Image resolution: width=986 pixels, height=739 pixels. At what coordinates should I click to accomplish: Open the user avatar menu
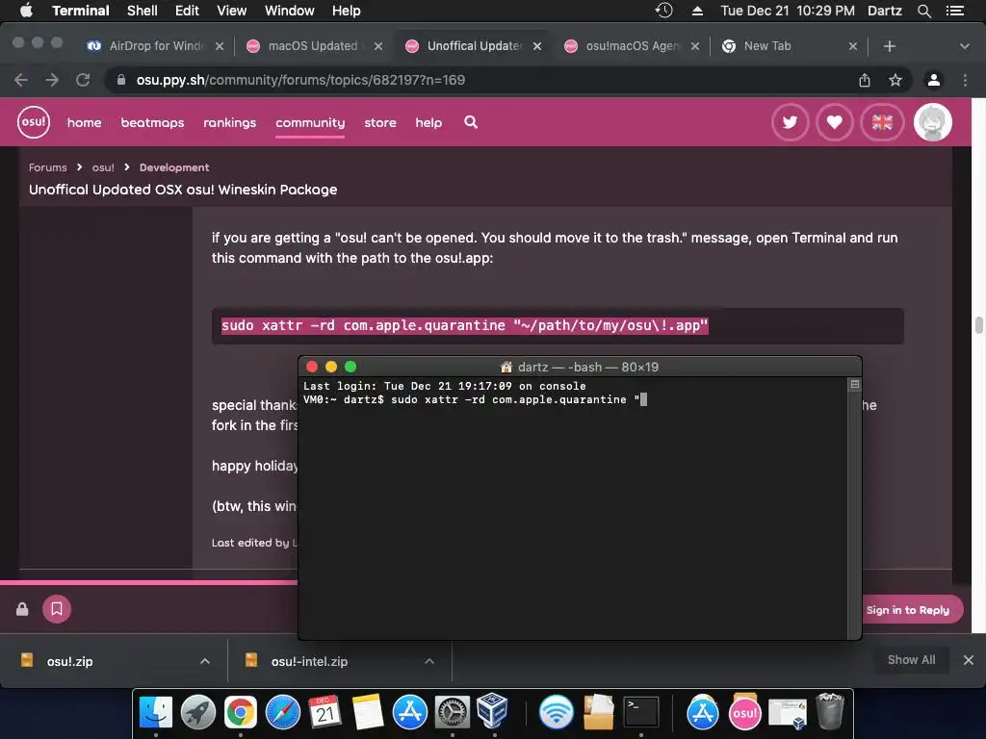click(x=932, y=122)
